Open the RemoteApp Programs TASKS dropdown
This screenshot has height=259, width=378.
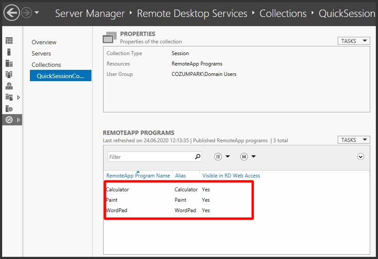pyautogui.click(x=354, y=140)
